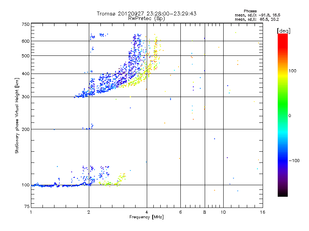Click y-axis tick label '750'
Screen dimensions: 309x231
25,24
